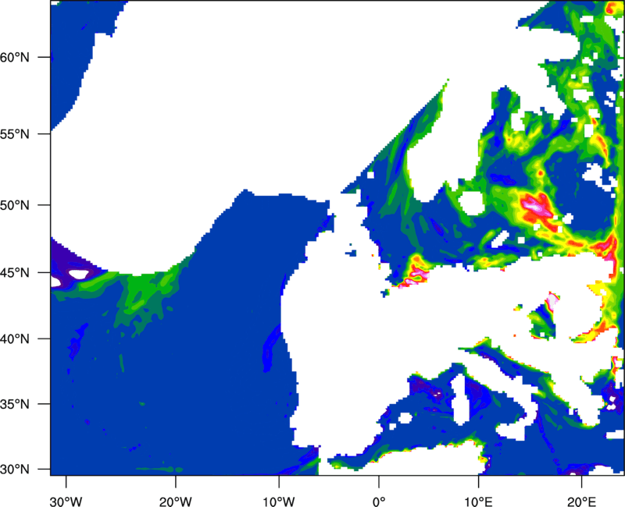625x507 pixels.
Task: Click the 45°N latitude label
Action: point(15,273)
